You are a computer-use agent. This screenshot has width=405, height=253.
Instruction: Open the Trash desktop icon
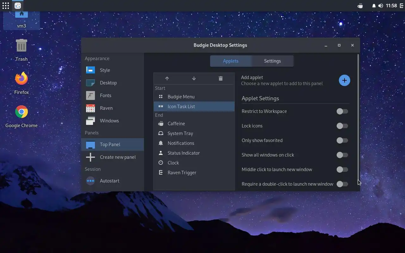22,46
